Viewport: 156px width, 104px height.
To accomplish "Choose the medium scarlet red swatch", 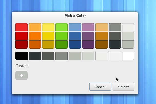I will click(x=22, y=36).
